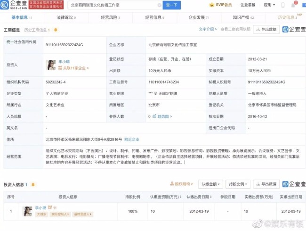306x231 pixels.
Task: Open 李小璐 link in investor list
Action: pos(40,208)
